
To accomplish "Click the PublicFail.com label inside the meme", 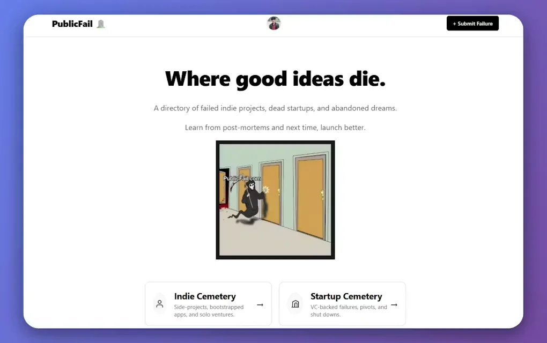I will [242, 178].
